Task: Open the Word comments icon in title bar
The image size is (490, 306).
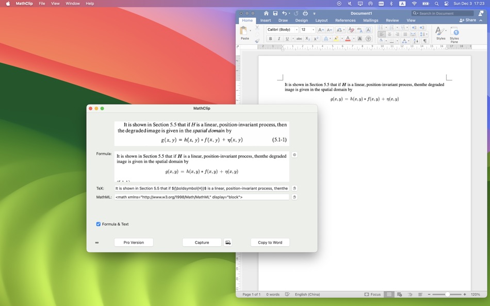Action: pos(481,13)
